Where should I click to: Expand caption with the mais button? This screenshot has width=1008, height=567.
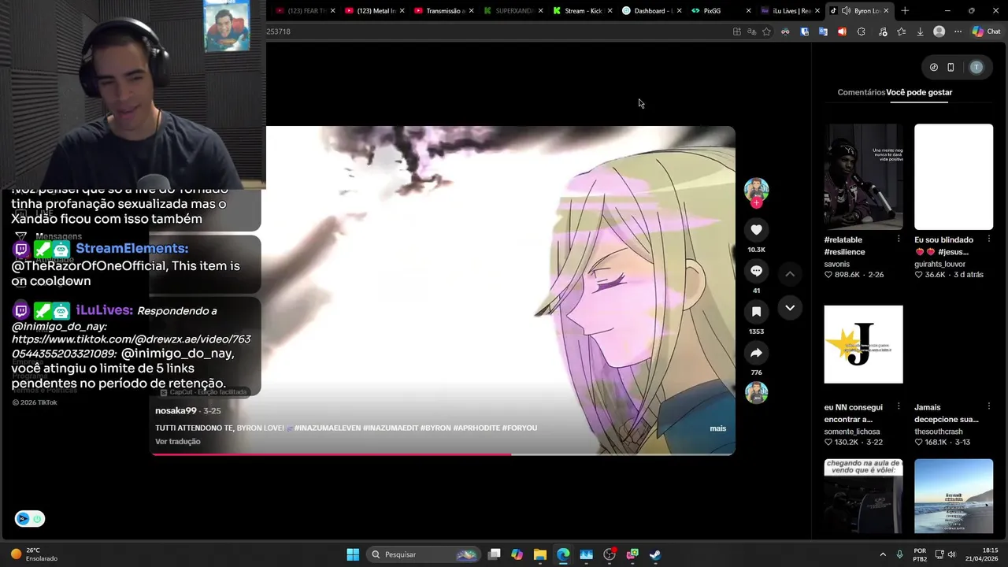717,428
